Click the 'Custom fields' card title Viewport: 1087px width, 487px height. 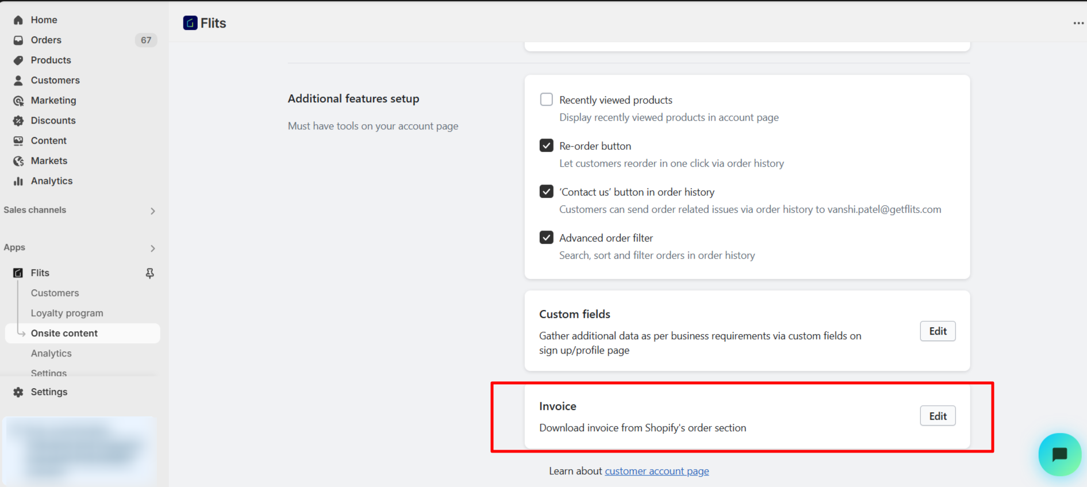575,315
